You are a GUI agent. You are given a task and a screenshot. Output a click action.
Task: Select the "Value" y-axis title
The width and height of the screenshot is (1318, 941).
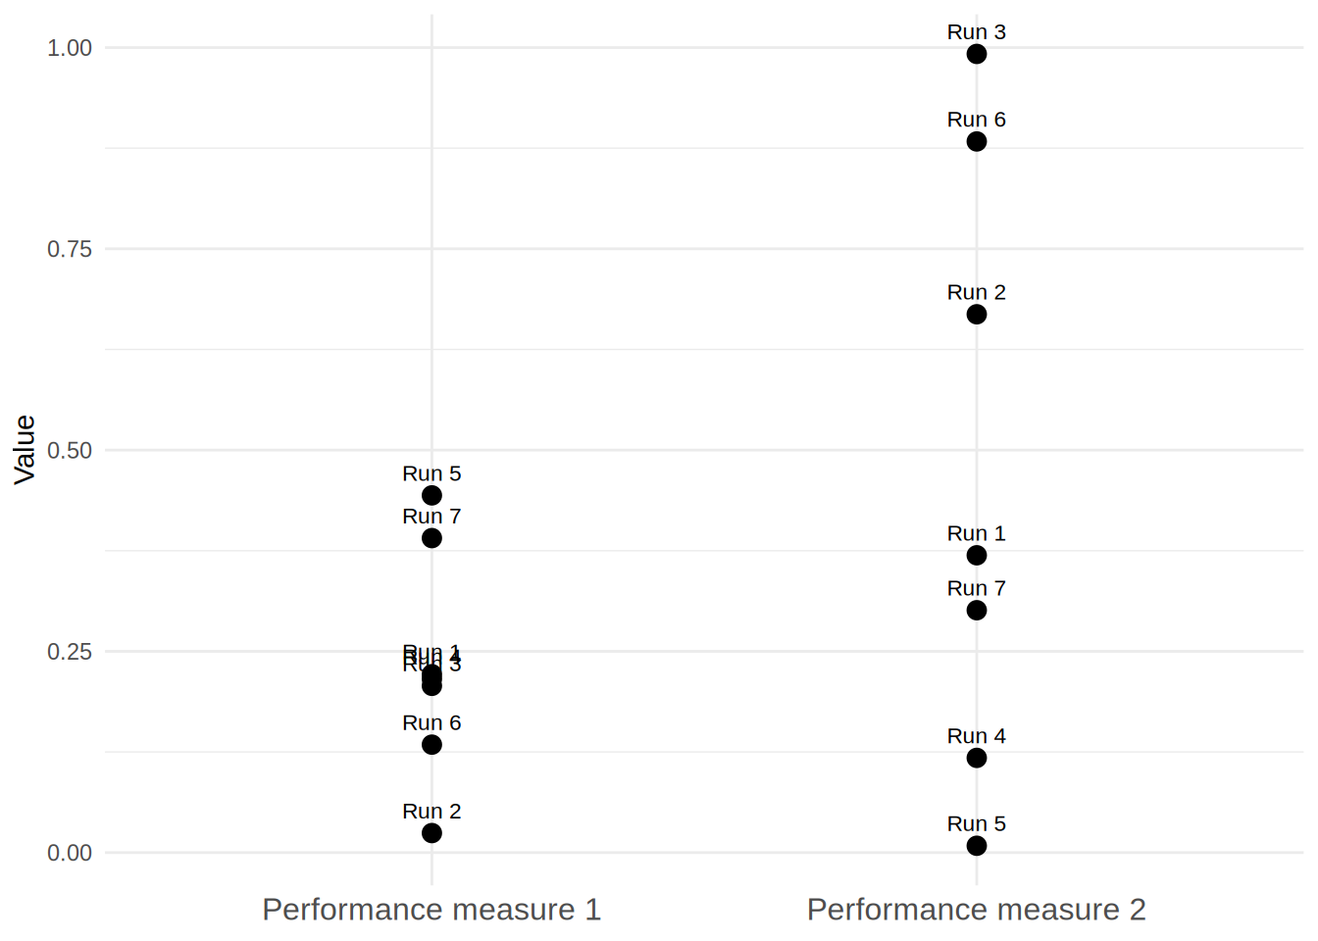point(25,450)
